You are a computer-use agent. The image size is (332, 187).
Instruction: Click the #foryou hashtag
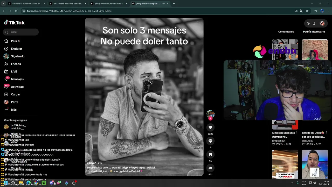134,168
